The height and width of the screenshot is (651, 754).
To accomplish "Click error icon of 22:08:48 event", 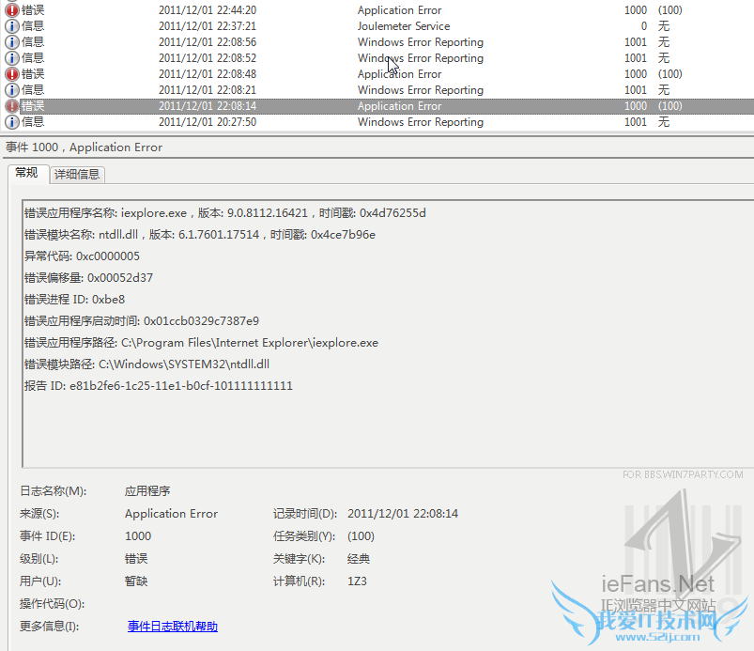I will (x=12, y=74).
